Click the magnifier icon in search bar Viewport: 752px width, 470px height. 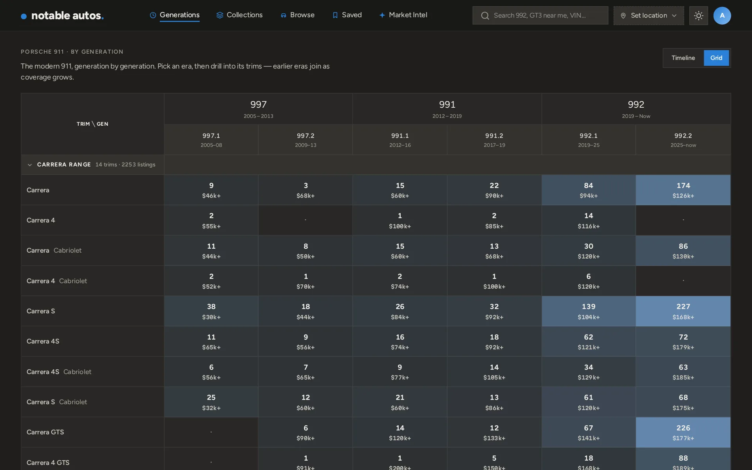485,16
